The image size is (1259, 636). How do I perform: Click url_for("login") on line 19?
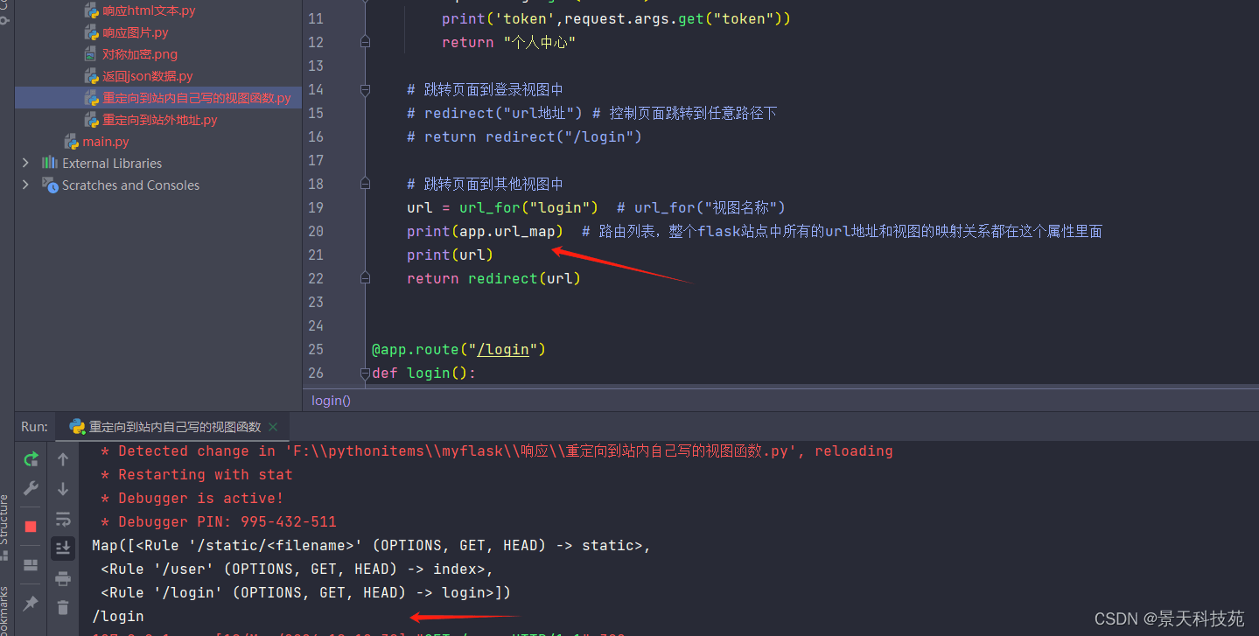(528, 207)
